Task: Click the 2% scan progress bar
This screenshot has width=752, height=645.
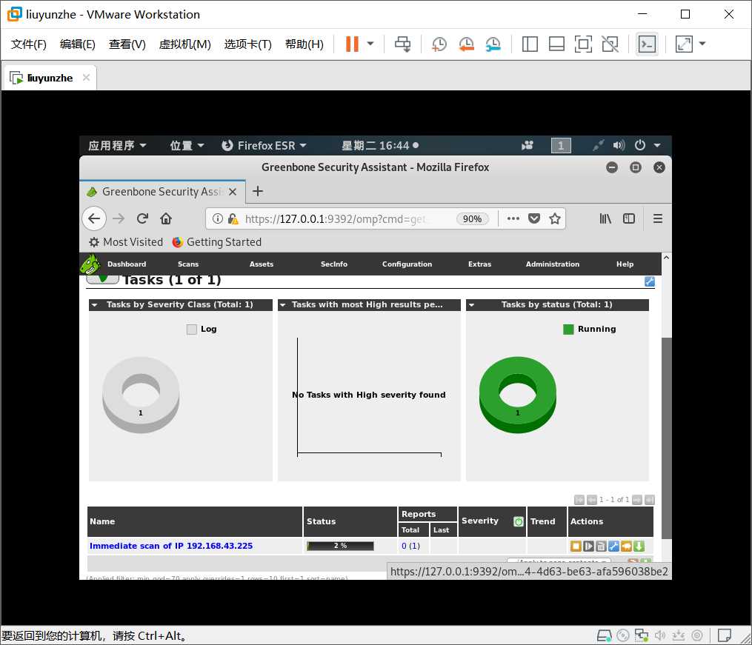Action: (340, 546)
